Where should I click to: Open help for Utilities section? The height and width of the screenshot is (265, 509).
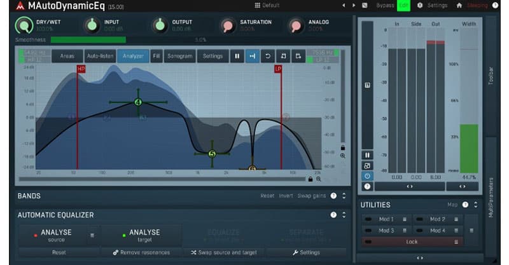point(465,205)
